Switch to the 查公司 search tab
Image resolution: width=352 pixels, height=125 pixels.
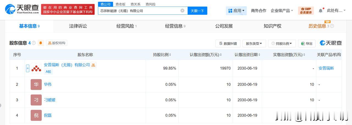coord(105,4)
